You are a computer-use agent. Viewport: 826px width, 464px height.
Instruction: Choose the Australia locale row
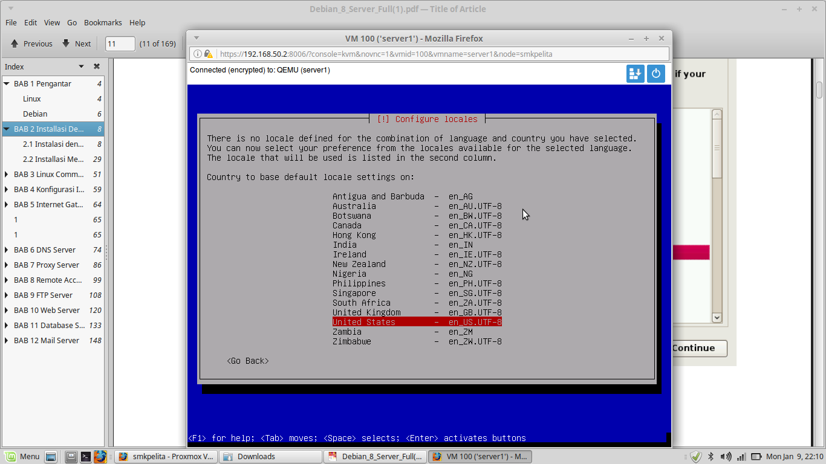coord(417,206)
